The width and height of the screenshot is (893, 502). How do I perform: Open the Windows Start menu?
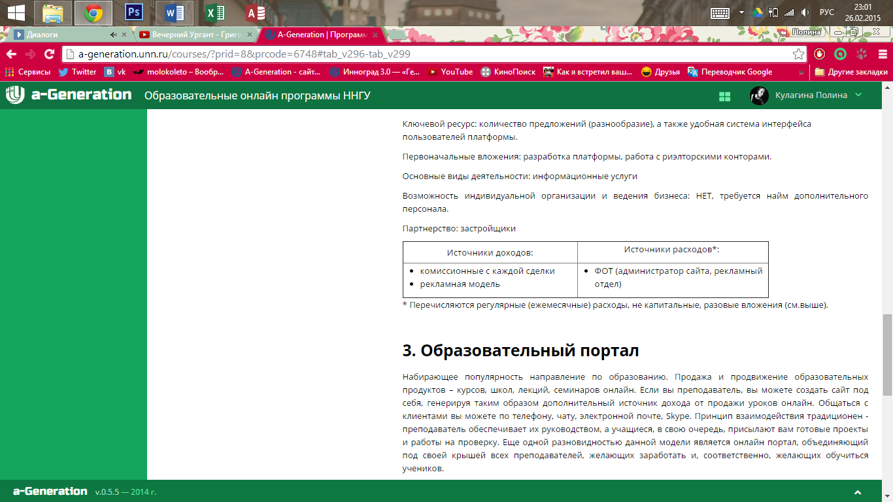(x=16, y=12)
